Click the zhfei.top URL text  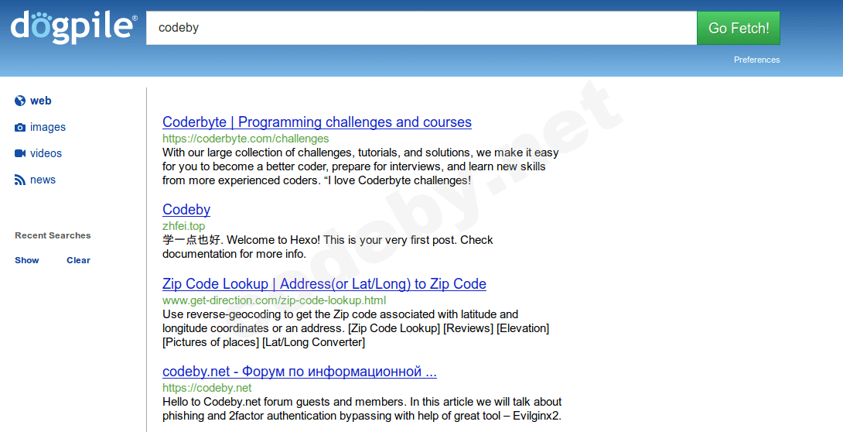click(x=183, y=226)
